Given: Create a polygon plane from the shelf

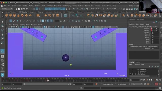Looking at the screenshot, I should click(26, 15).
